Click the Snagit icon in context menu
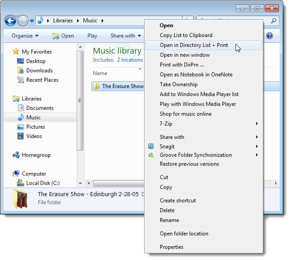This screenshot has width=290, height=260. point(151,146)
